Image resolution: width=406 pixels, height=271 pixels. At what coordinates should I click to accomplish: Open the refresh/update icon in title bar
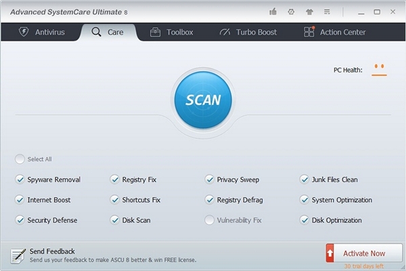[x=291, y=12]
